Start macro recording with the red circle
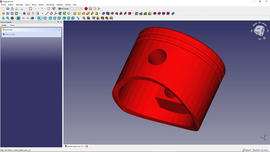270x152 pixels. click(86, 9)
